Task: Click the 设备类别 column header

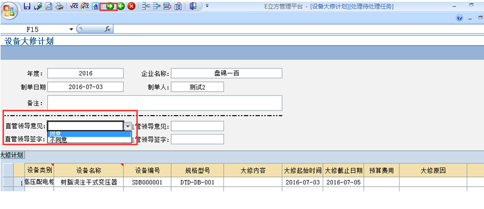Action: coord(39,171)
